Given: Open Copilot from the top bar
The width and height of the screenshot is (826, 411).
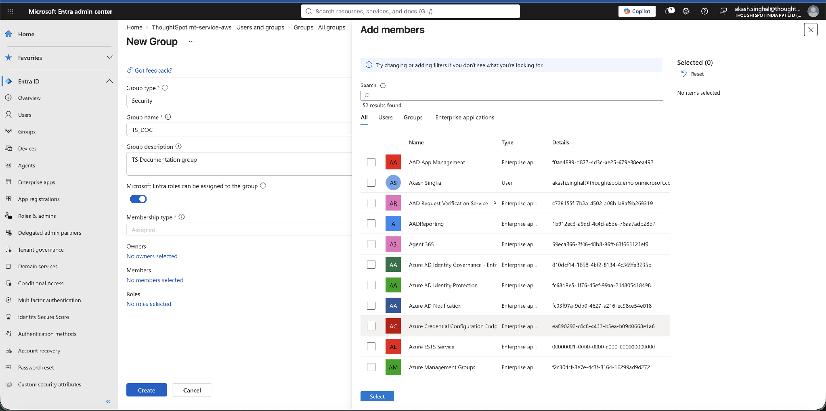Looking at the screenshot, I should pos(637,11).
